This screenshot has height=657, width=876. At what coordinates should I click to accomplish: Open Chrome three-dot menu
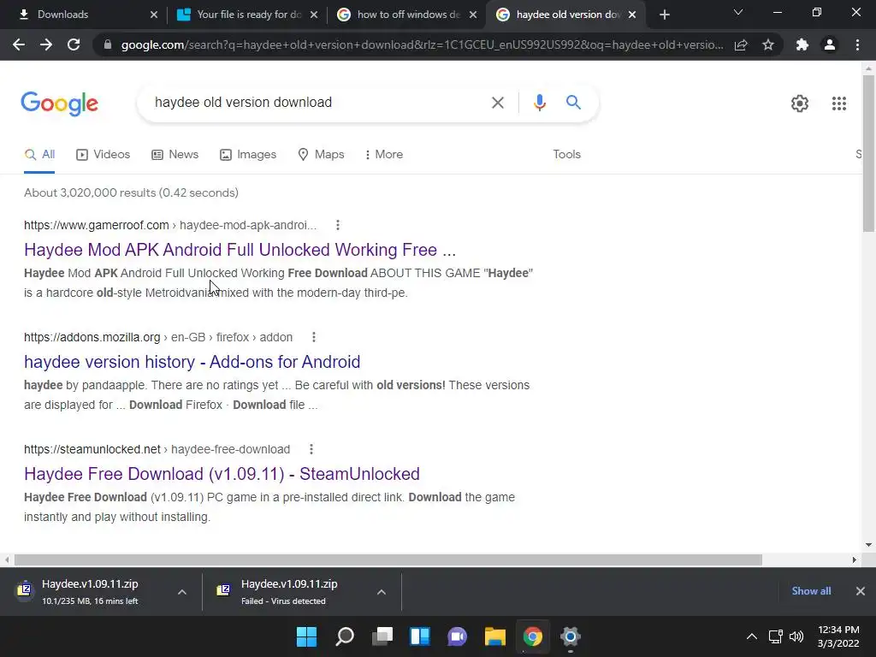(x=857, y=44)
